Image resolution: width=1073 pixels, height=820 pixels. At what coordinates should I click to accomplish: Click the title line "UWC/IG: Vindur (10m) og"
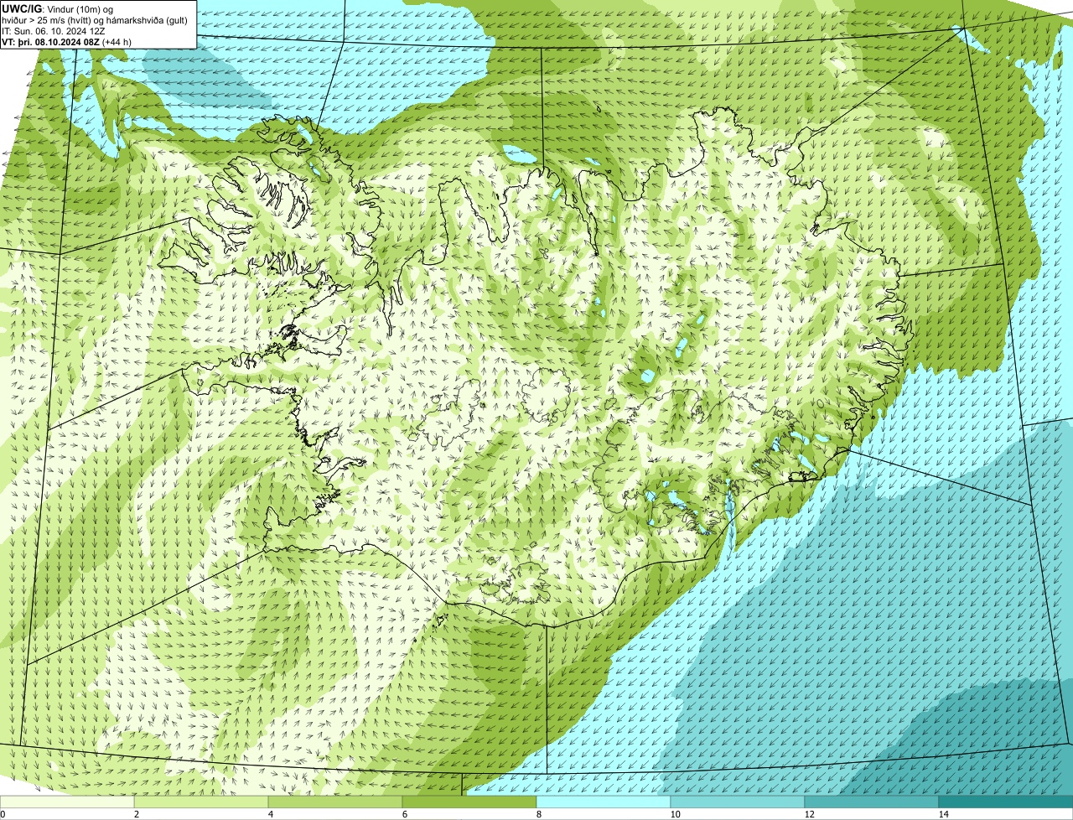(x=58, y=8)
